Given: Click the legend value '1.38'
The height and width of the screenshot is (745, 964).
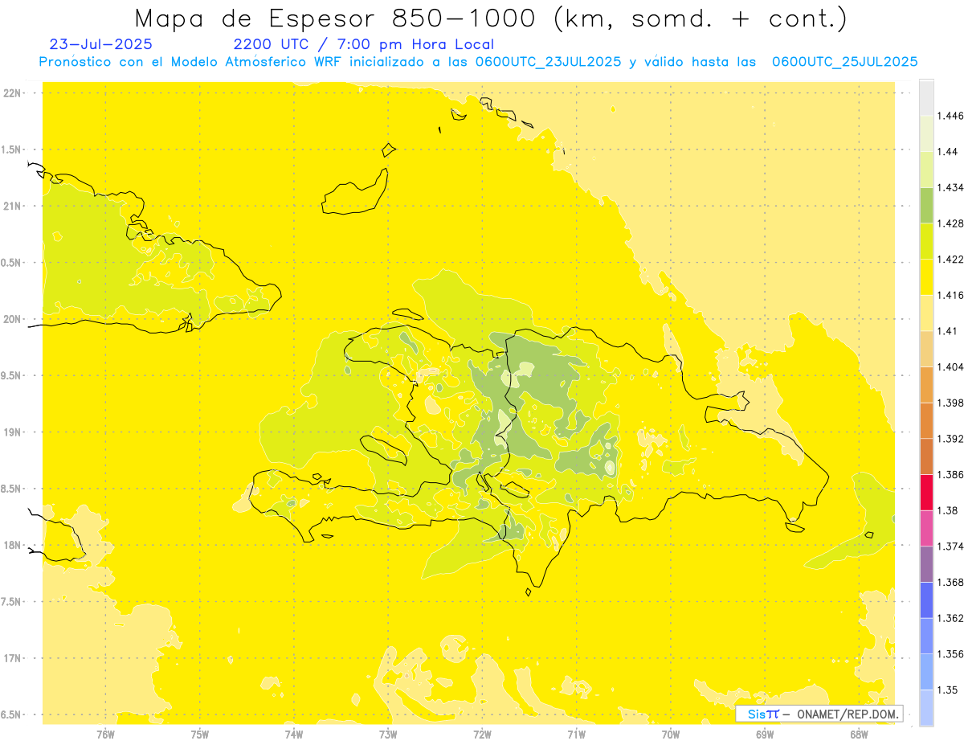Looking at the screenshot, I should pos(947,510).
